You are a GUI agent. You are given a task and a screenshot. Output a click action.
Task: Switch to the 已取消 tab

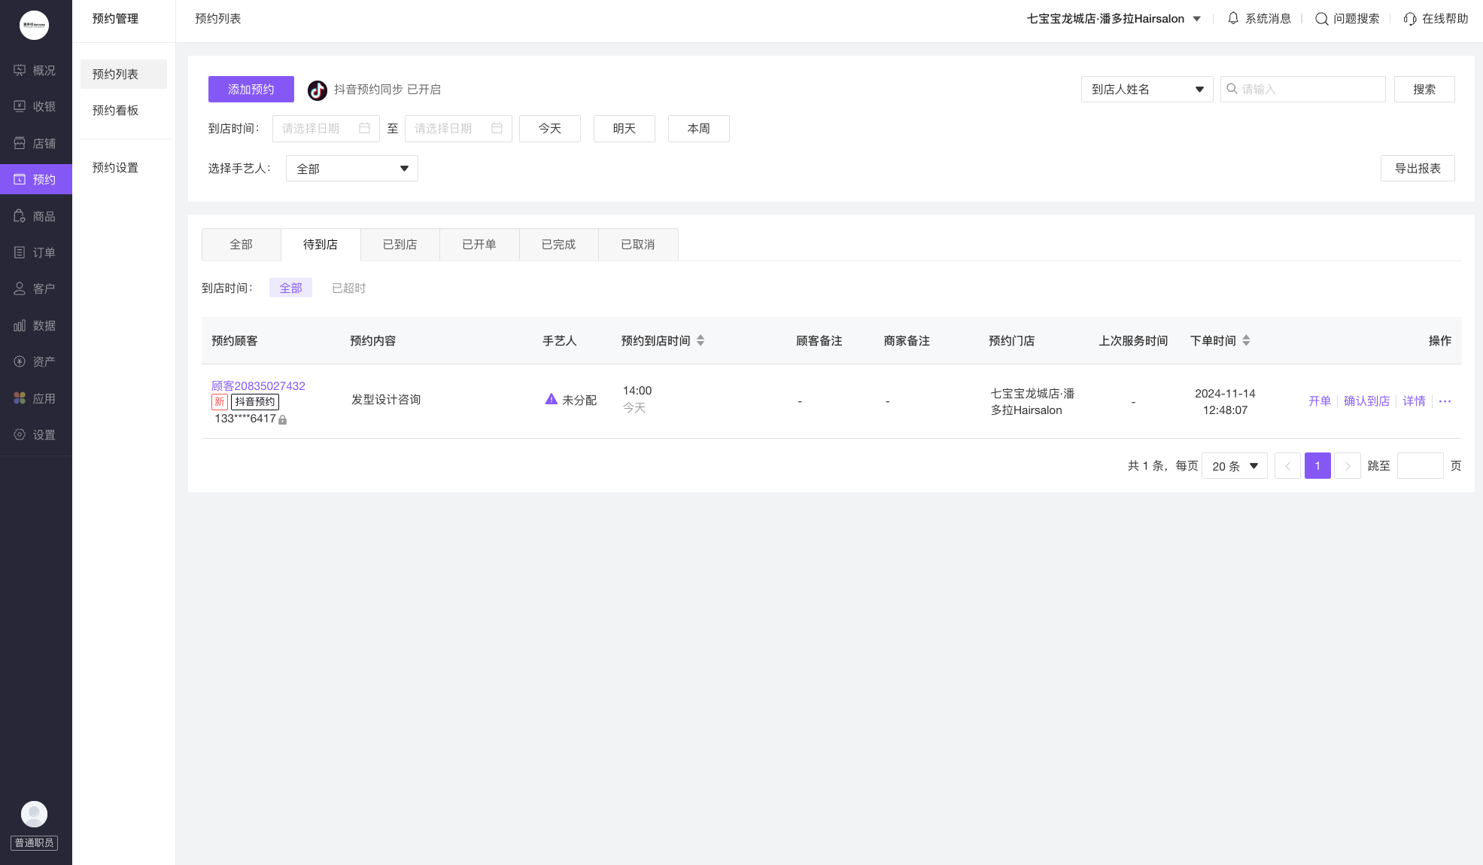click(x=638, y=245)
